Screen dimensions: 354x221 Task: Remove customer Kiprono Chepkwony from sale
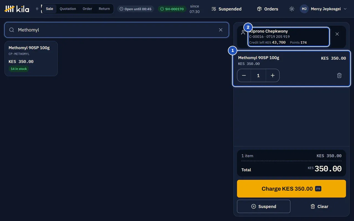tap(337, 34)
